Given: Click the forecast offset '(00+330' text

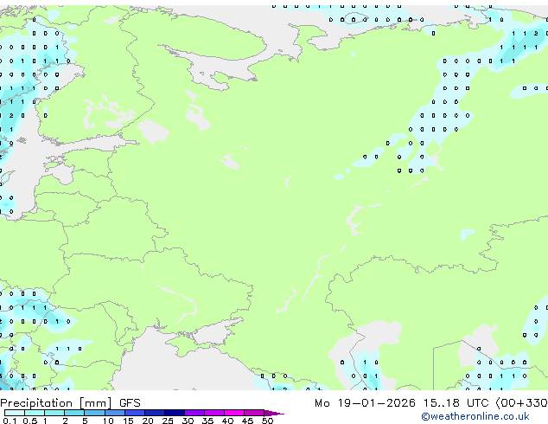Looking at the screenshot, I should [x=521, y=403].
